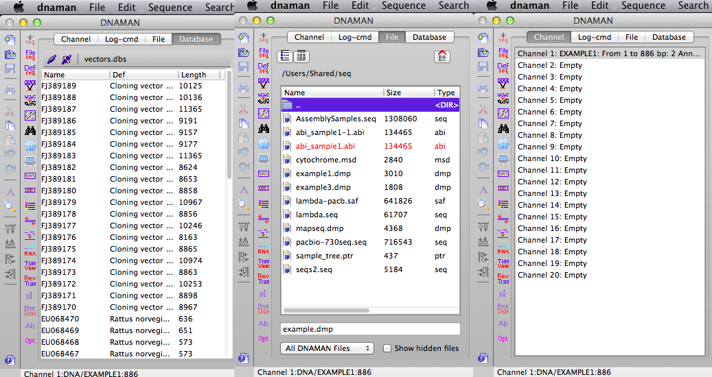
Task: Select the detailed table view icon
Action: click(x=301, y=56)
